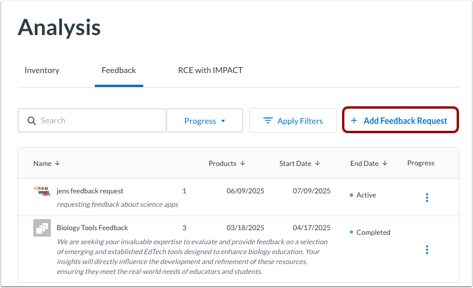
Task: Click 'requesting feedback about science apps' description
Action: (118, 204)
